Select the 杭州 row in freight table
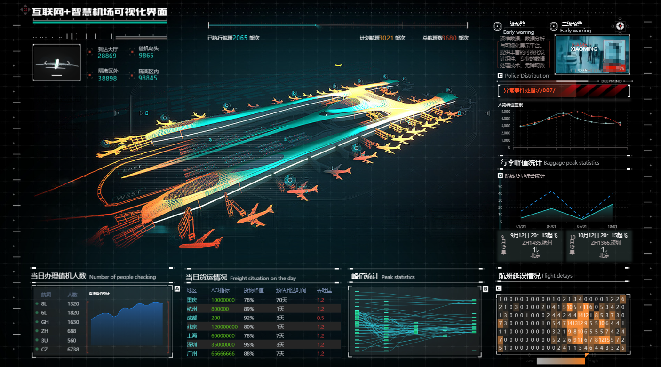This screenshot has height=367, width=661. [x=263, y=309]
